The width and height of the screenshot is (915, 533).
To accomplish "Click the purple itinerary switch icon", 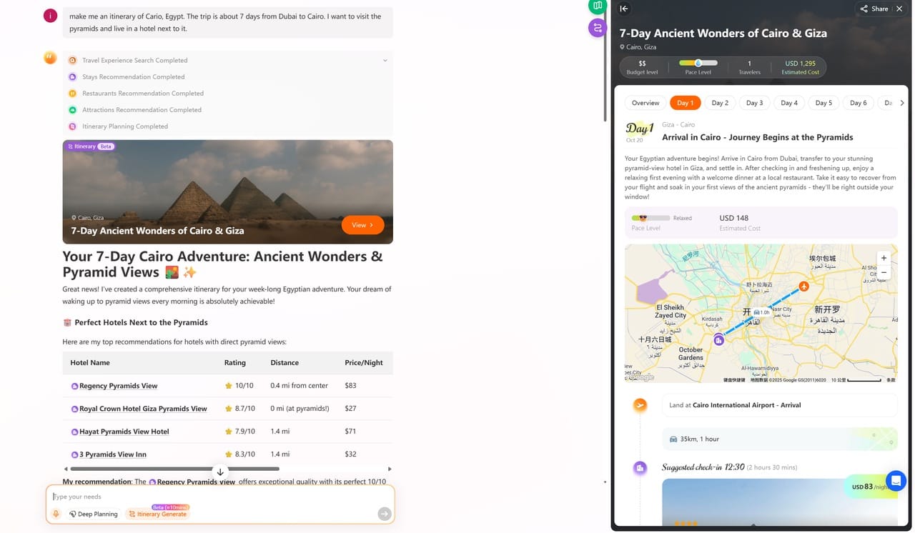I will pos(597,28).
